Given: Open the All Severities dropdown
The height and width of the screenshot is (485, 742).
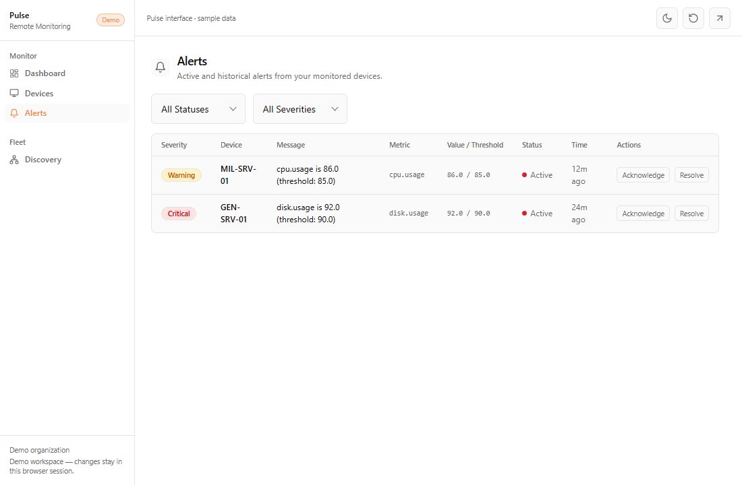Looking at the screenshot, I should [x=300, y=108].
